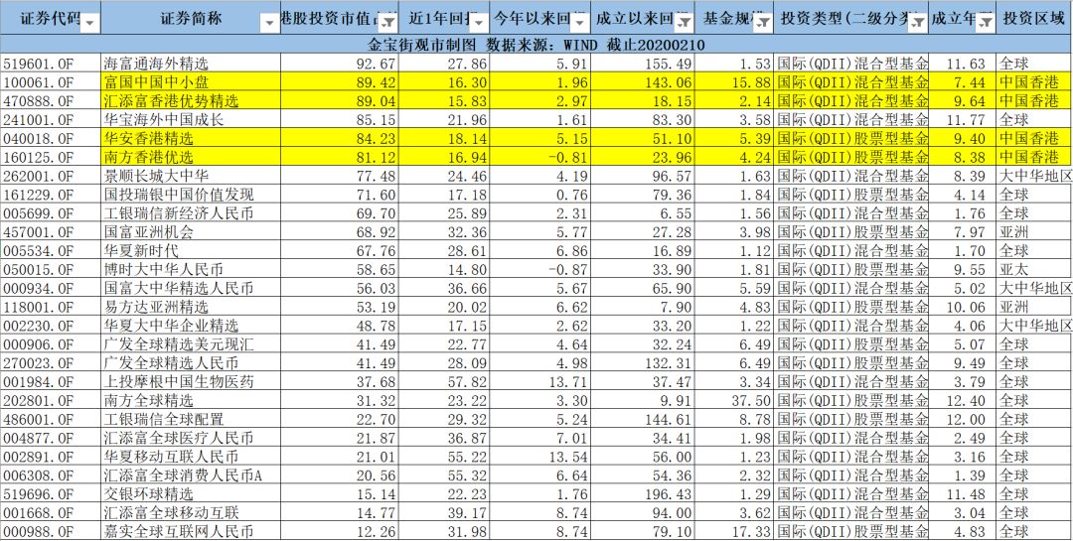Select the cell 华夏大中华企业精选

tap(190, 325)
